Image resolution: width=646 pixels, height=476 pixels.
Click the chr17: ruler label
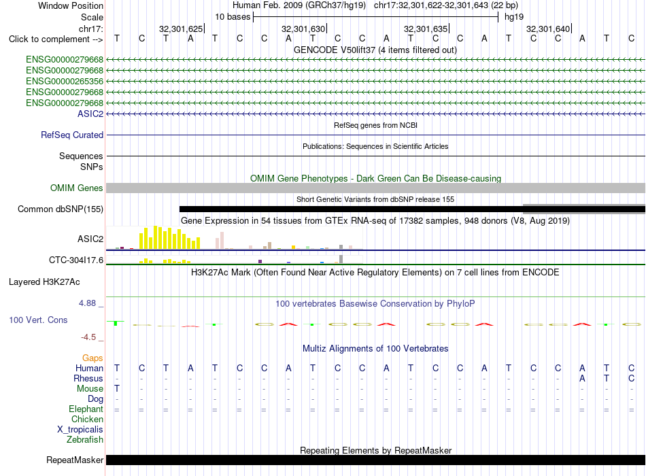[90, 29]
